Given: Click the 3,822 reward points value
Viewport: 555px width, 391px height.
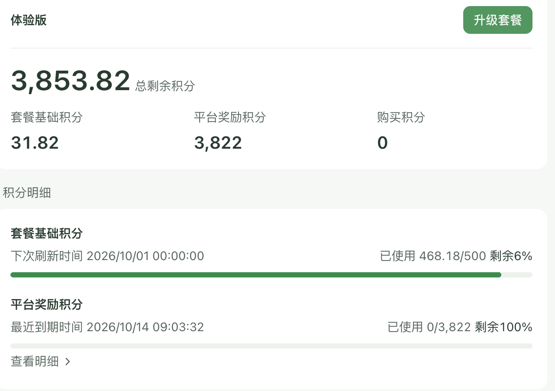Looking at the screenshot, I should click(218, 143).
